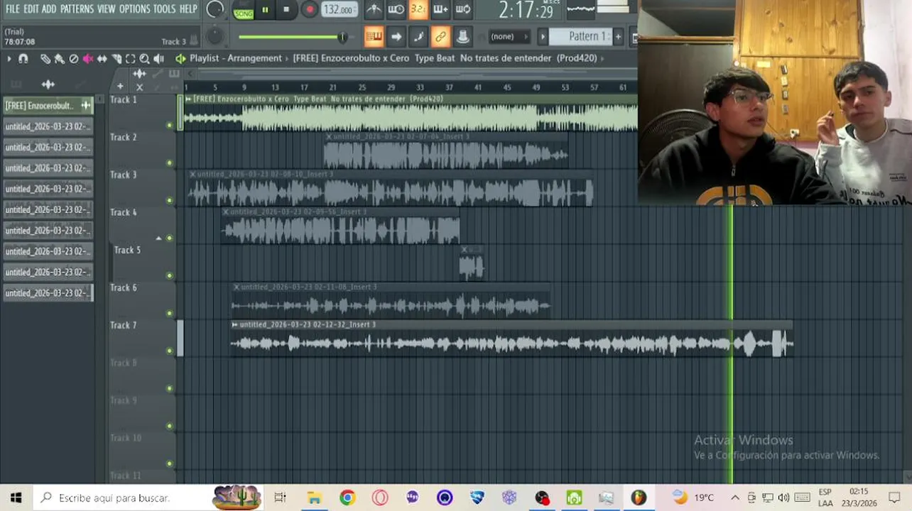Toggle the overdub/blend recording icon
Viewport: 912px width, 511px height.
[440, 10]
